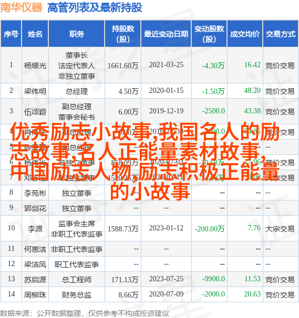Click the 1661.60万 holdings cell
The width and height of the screenshot is (299, 318).
(123, 66)
